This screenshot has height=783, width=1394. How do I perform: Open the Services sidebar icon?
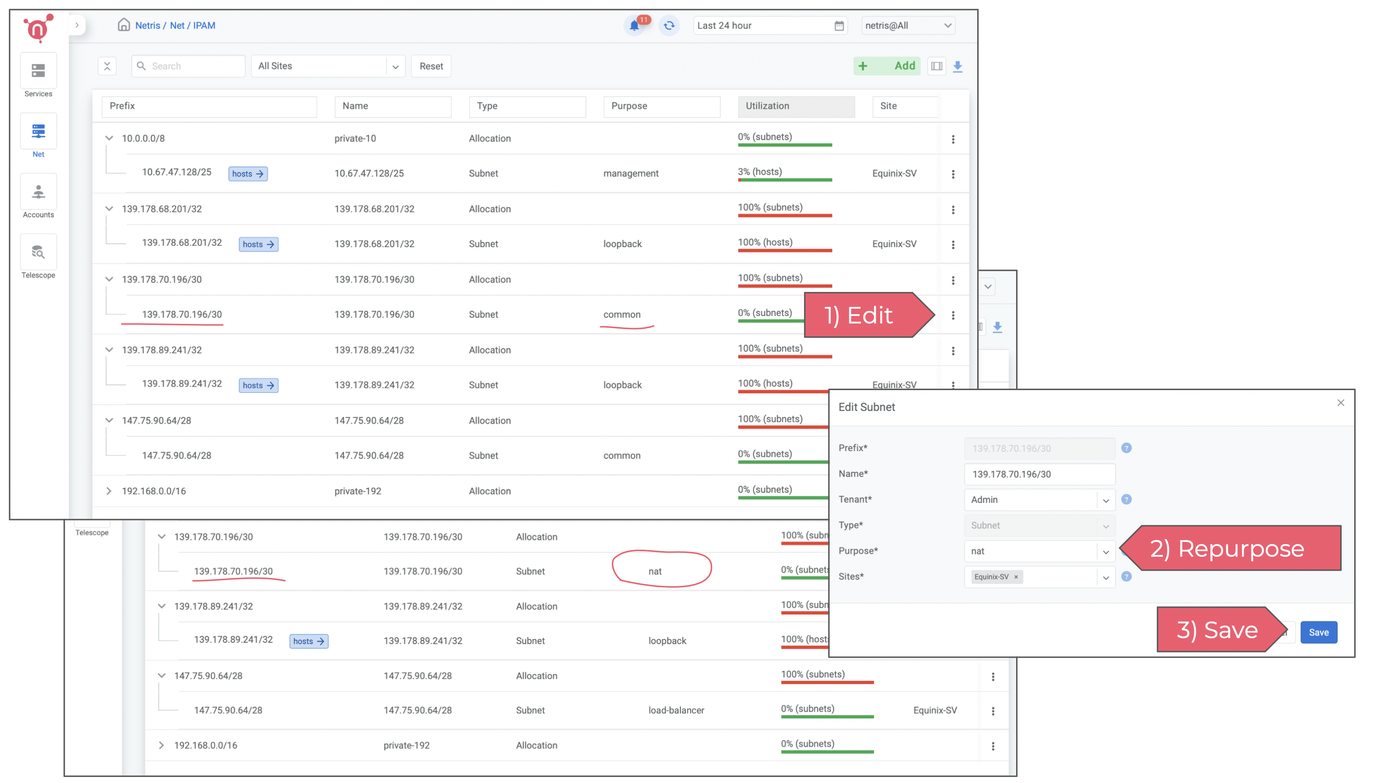tap(38, 71)
